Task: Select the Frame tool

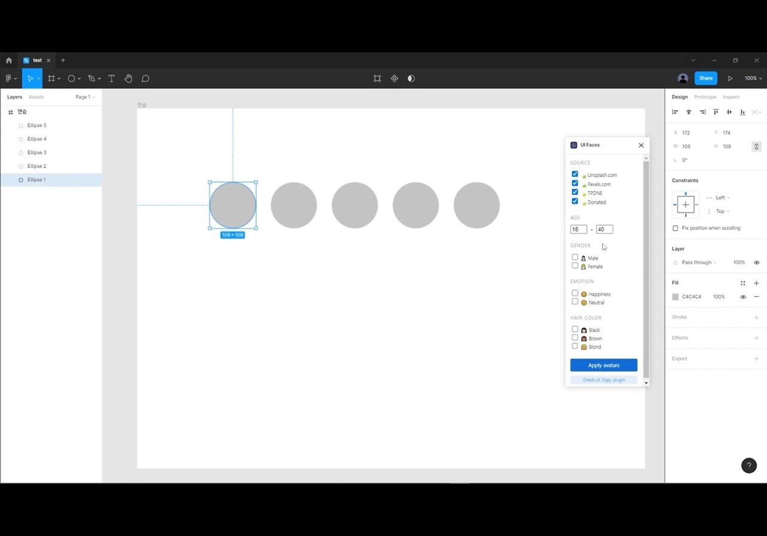Action: click(x=52, y=79)
